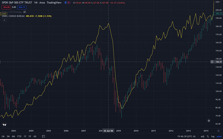Click the SPDR S&P 500 ETF TRUST symbol title
The height and width of the screenshot is (139, 223).
click(x=17, y=3)
